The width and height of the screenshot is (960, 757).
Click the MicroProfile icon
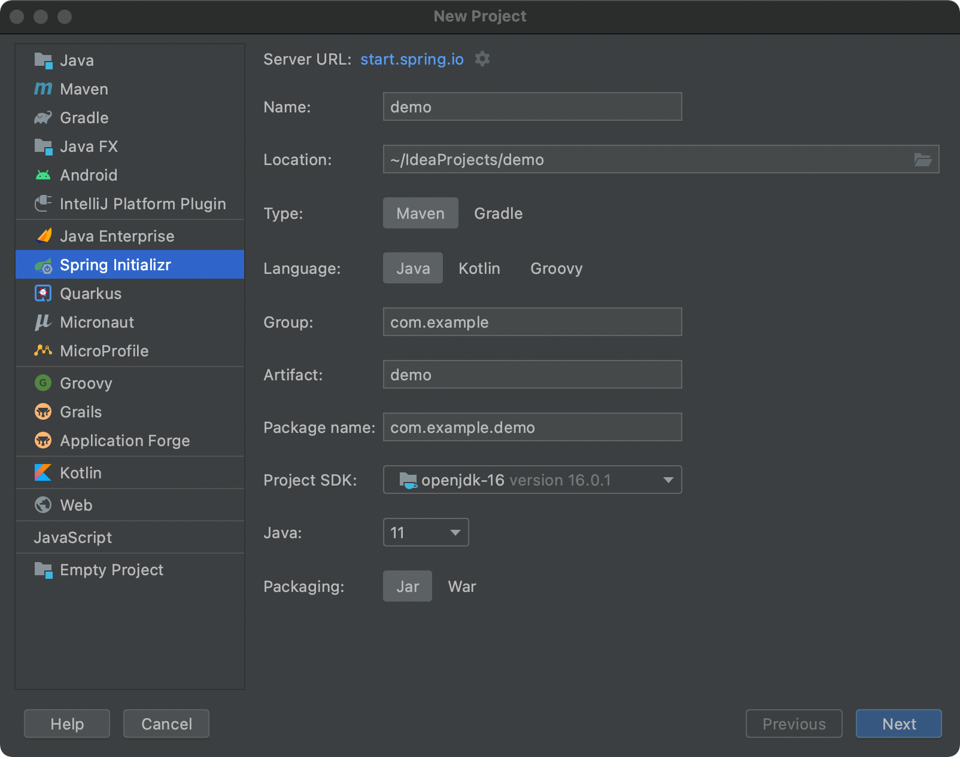click(x=43, y=350)
